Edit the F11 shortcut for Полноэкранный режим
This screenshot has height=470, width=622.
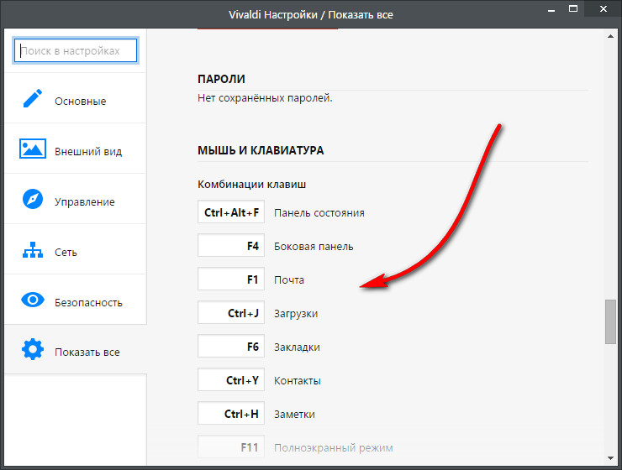click(x=231, y=447)
